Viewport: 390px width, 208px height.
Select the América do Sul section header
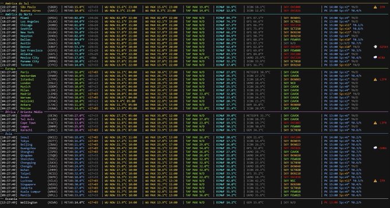(x=17, y=3)
